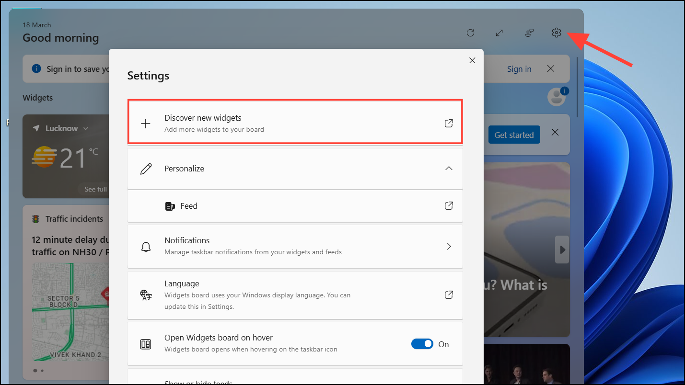Expand Notifications settings with the chevron
Viewport: 685px width, 385px height.
[449, 246]
